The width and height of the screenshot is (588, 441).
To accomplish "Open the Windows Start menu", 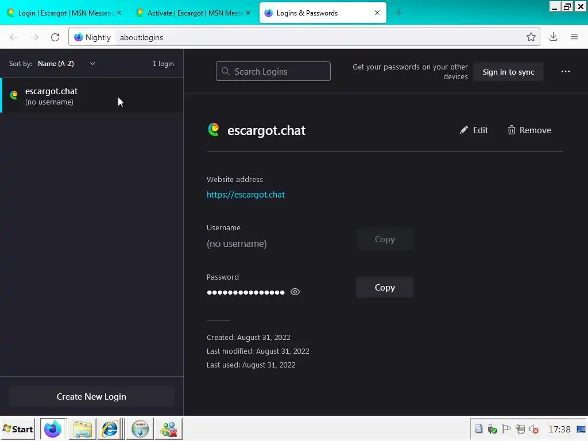I will [18, 429].
